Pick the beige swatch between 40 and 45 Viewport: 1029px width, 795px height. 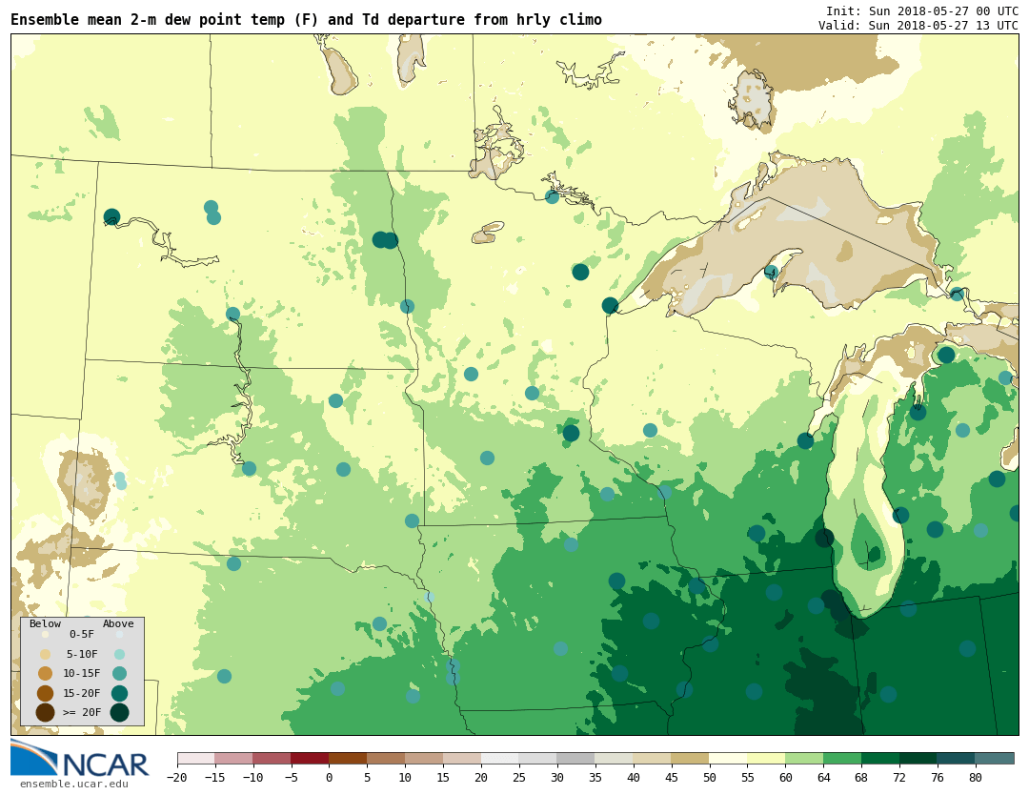pos(653,759)
